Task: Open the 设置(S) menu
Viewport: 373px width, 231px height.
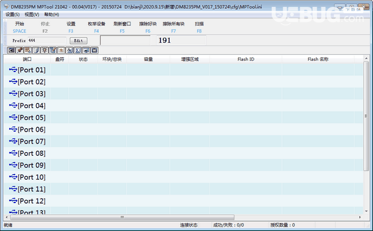Action: click(12, 14)
